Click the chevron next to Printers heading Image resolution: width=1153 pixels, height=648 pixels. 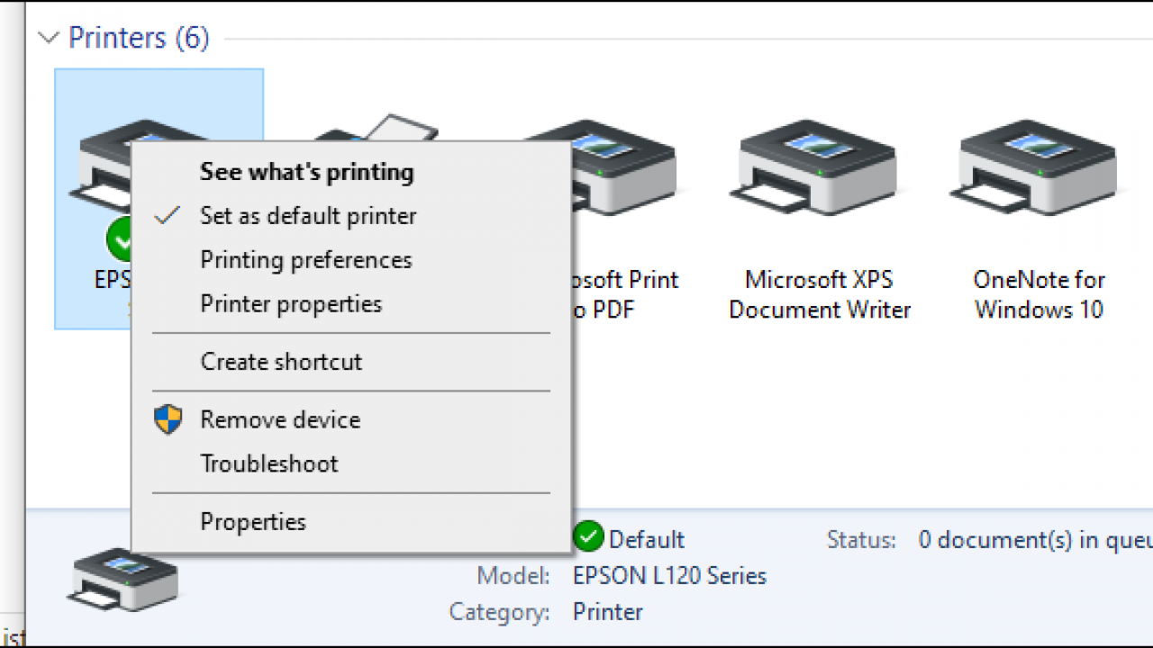click(x=48, y=38)
